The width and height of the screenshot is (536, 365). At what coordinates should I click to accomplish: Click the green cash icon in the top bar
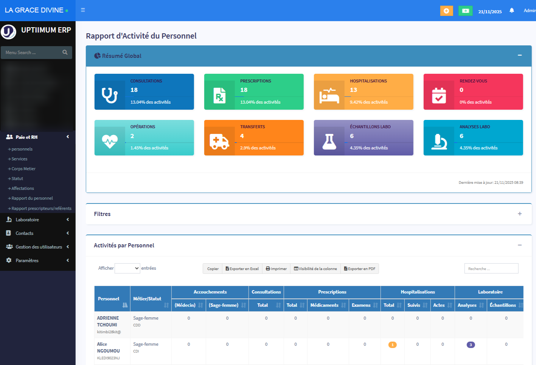click(465, 11)
